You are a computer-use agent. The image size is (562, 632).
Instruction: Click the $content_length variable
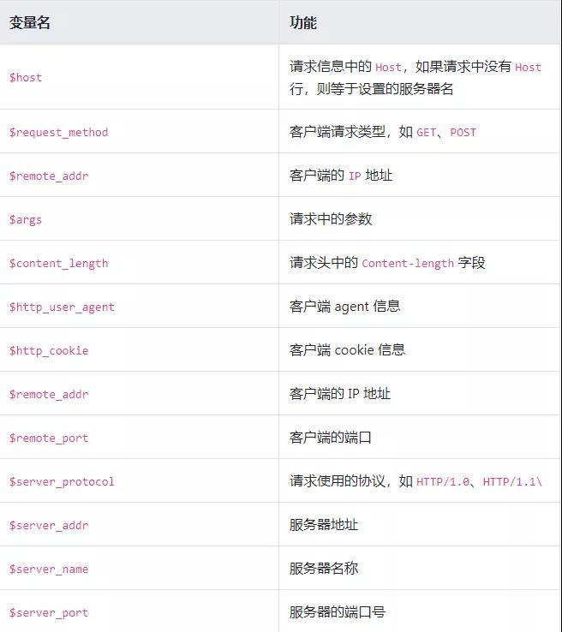tap(58, 263)
